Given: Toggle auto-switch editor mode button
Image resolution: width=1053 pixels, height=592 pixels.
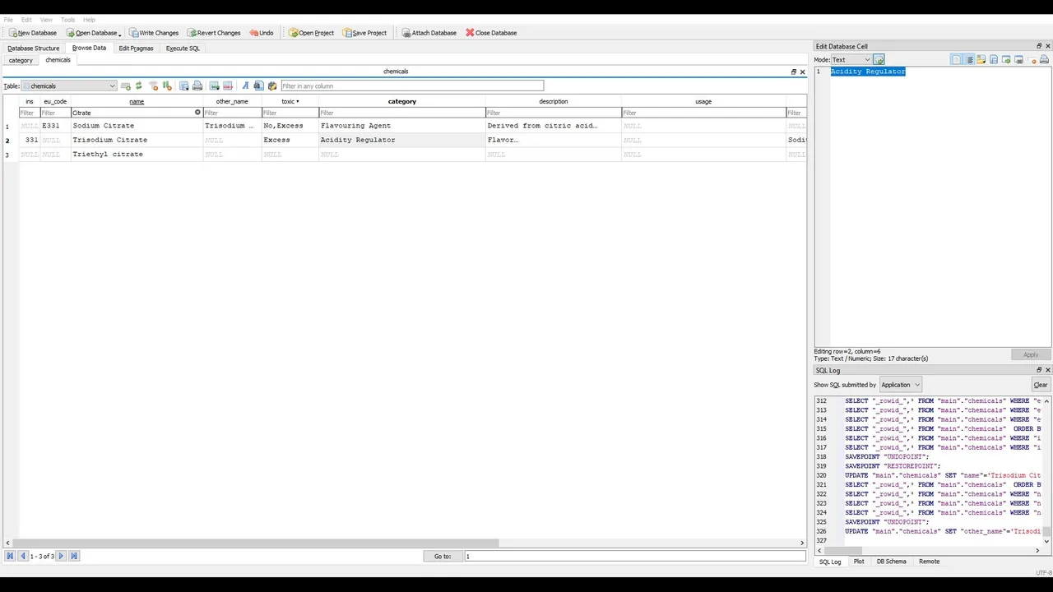Looking at the screenshot, I should pos(879,59).
